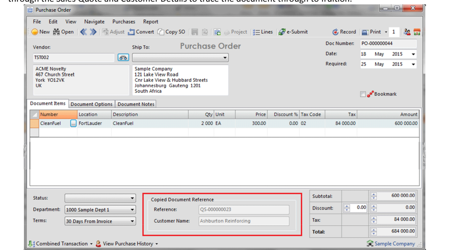The image size is (456, 250).
Task: Click the item lookup ellipsis button
Action: tap(73, 124)
